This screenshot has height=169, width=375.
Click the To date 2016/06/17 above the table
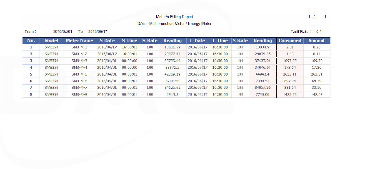pos(98,32)
